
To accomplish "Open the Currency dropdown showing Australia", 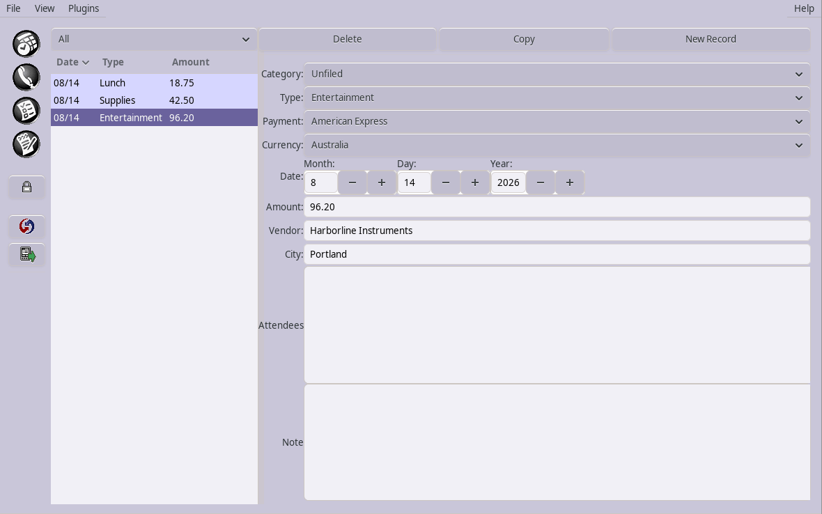I will pos(557,145).
